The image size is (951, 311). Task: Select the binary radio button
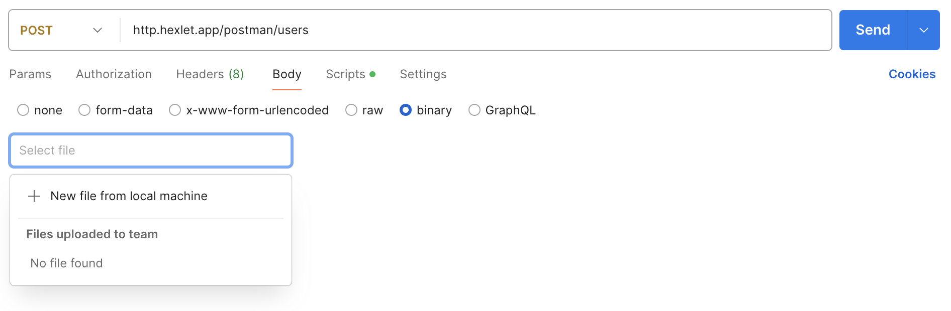406,110
